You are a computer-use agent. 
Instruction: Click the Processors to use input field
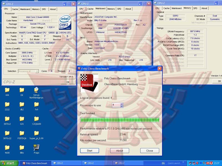(116, 105)
